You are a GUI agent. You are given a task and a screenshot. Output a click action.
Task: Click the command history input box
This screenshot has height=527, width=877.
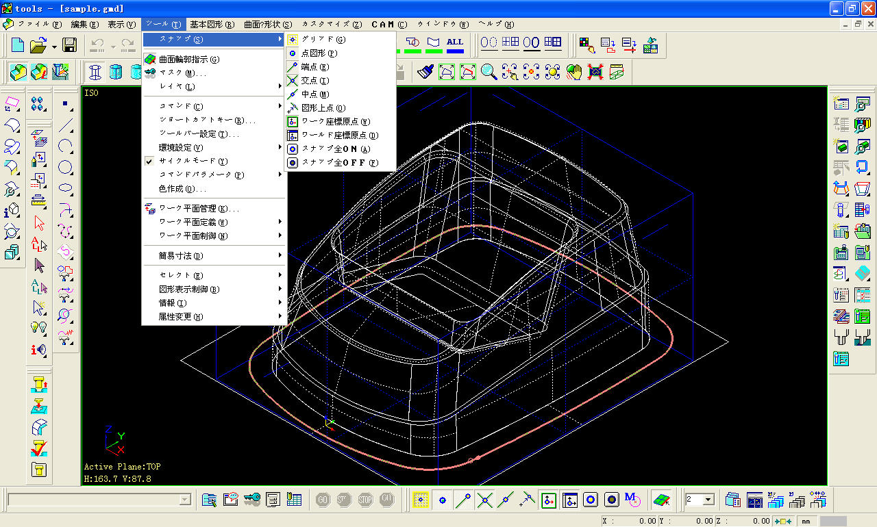(x=93, y=500)
